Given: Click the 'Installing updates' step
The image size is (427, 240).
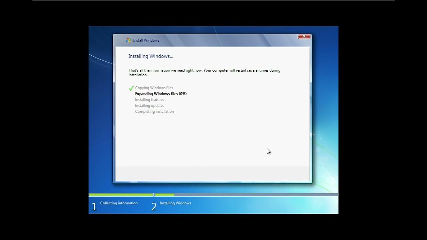Looking at the screenshot, I should (149, 106).
